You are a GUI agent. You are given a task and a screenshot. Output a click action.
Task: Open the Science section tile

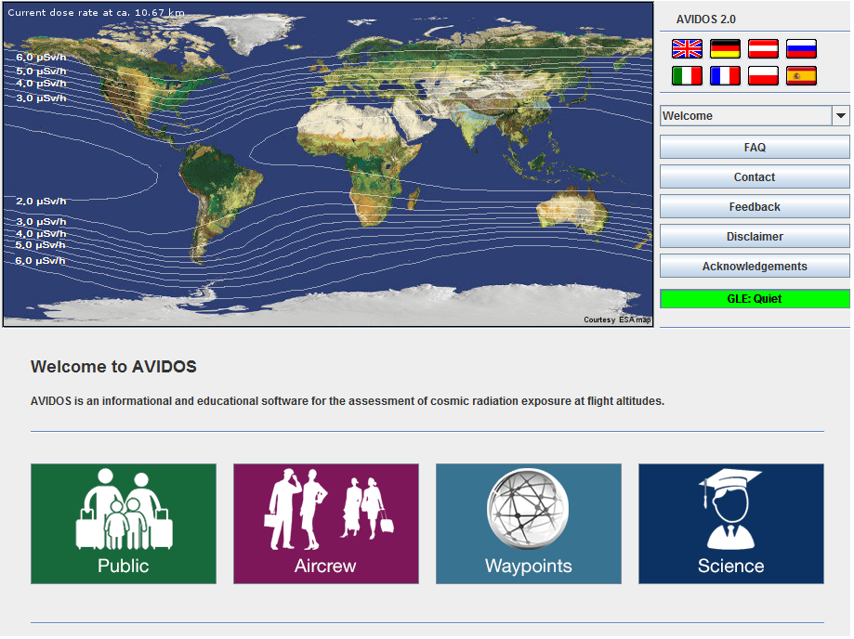coord(731,524)
